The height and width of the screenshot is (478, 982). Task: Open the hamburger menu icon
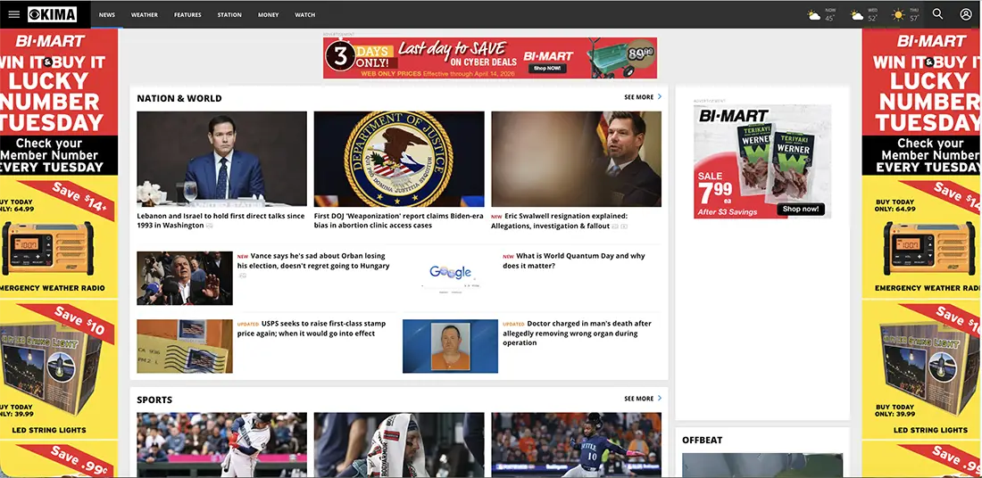13,14
